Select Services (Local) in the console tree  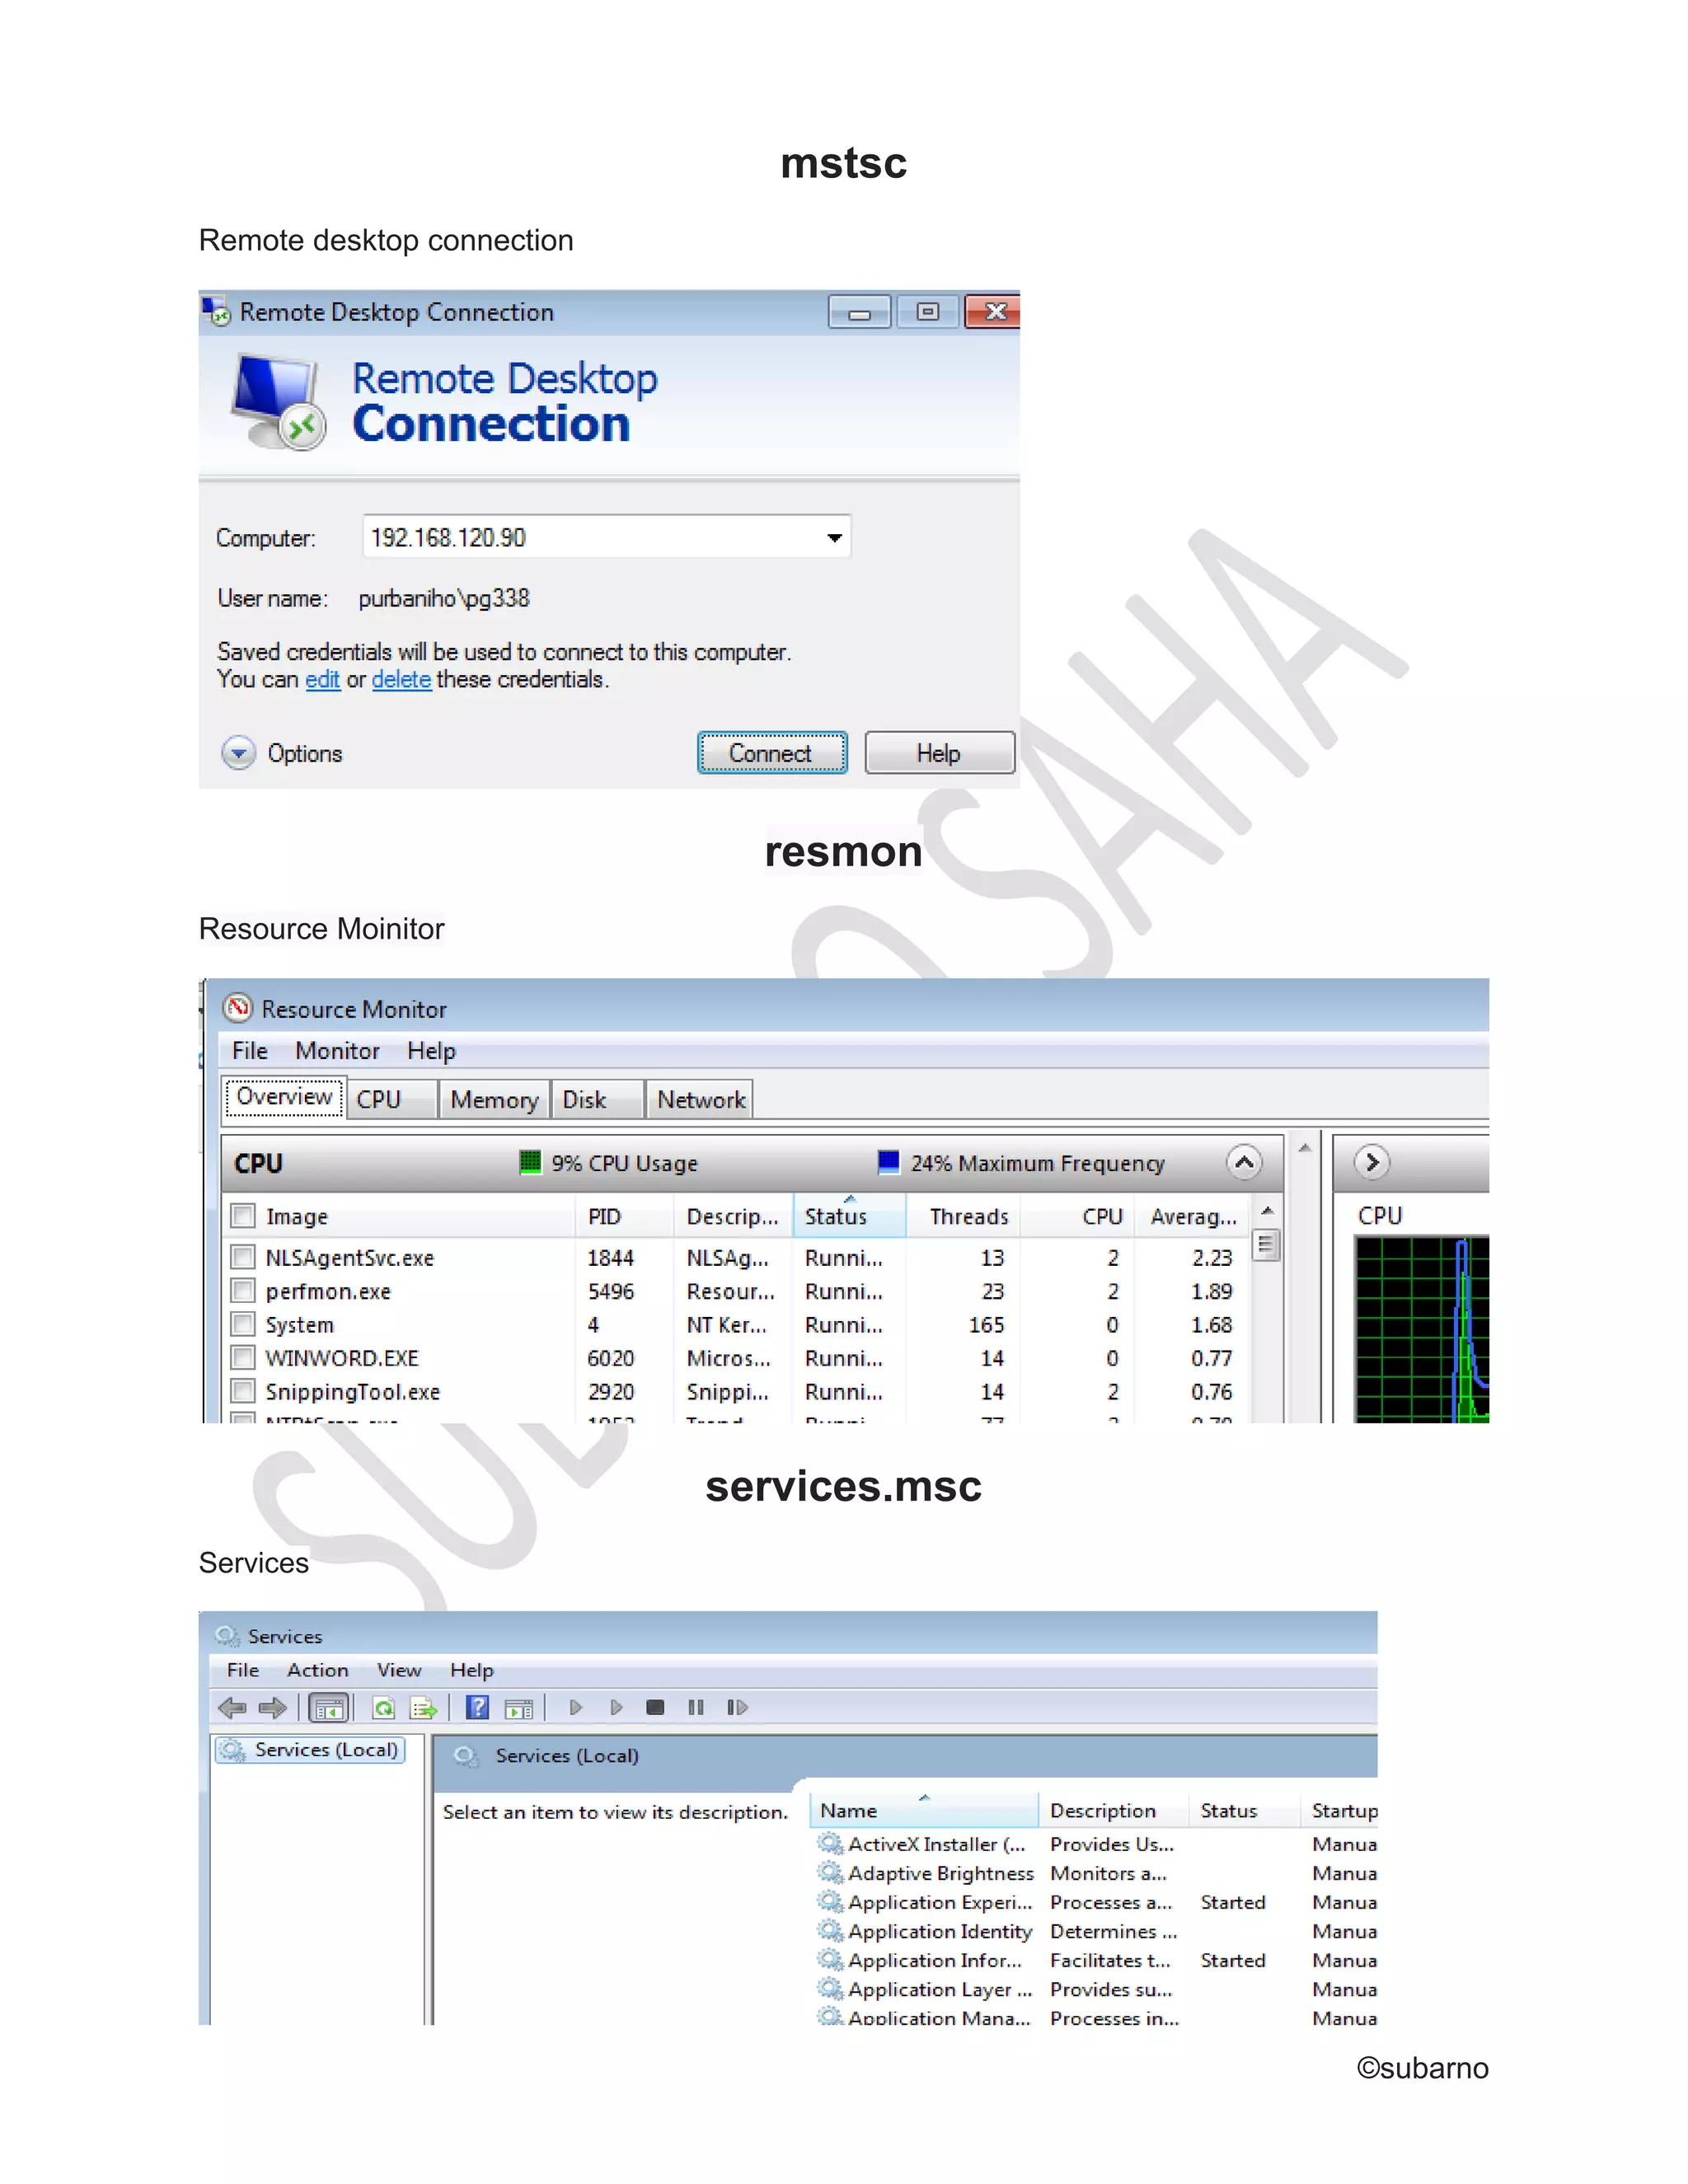[x=310, y=1750]
